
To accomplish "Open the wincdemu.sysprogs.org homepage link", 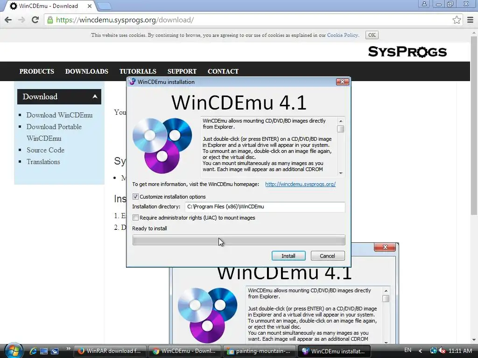I will [300, 184].
